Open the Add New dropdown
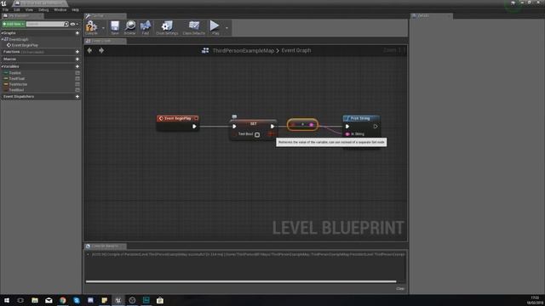Viewport: 545px width, 306px height. 14,24
